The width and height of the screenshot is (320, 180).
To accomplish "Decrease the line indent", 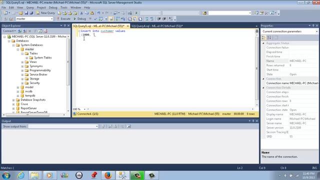I will pos(159,19).
